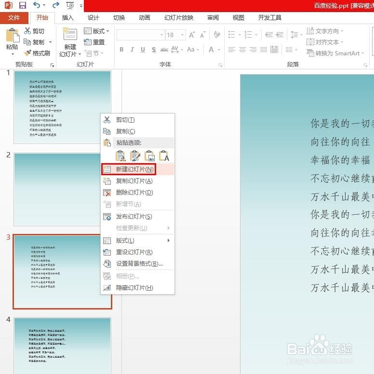374x374 pixels.
Task: Click the ribbon Cut (剪切) scissors button
Action: coord(34,31)
